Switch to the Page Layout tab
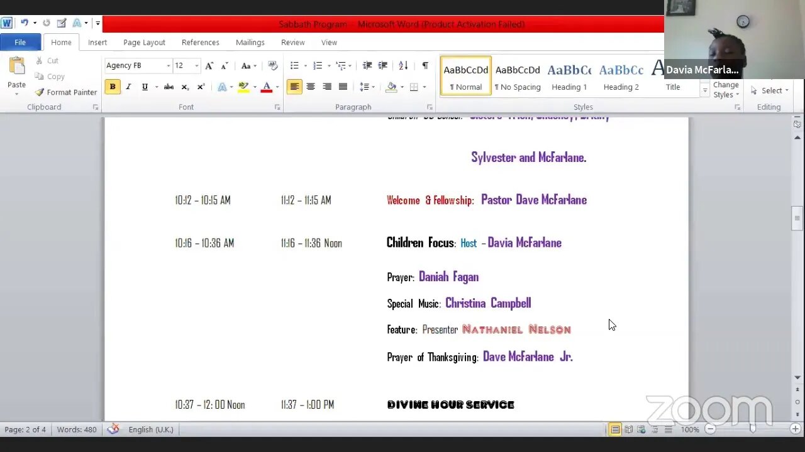 [144, 42]
